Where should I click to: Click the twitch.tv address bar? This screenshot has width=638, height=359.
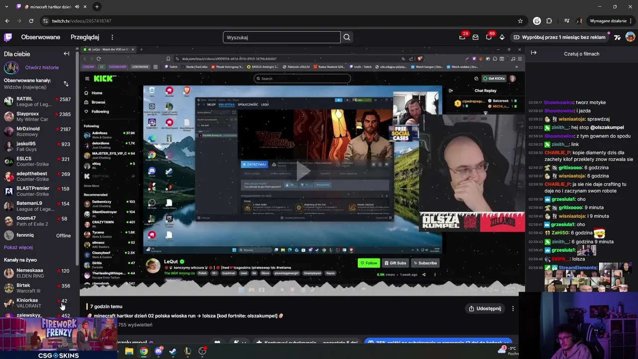point(279,21)
